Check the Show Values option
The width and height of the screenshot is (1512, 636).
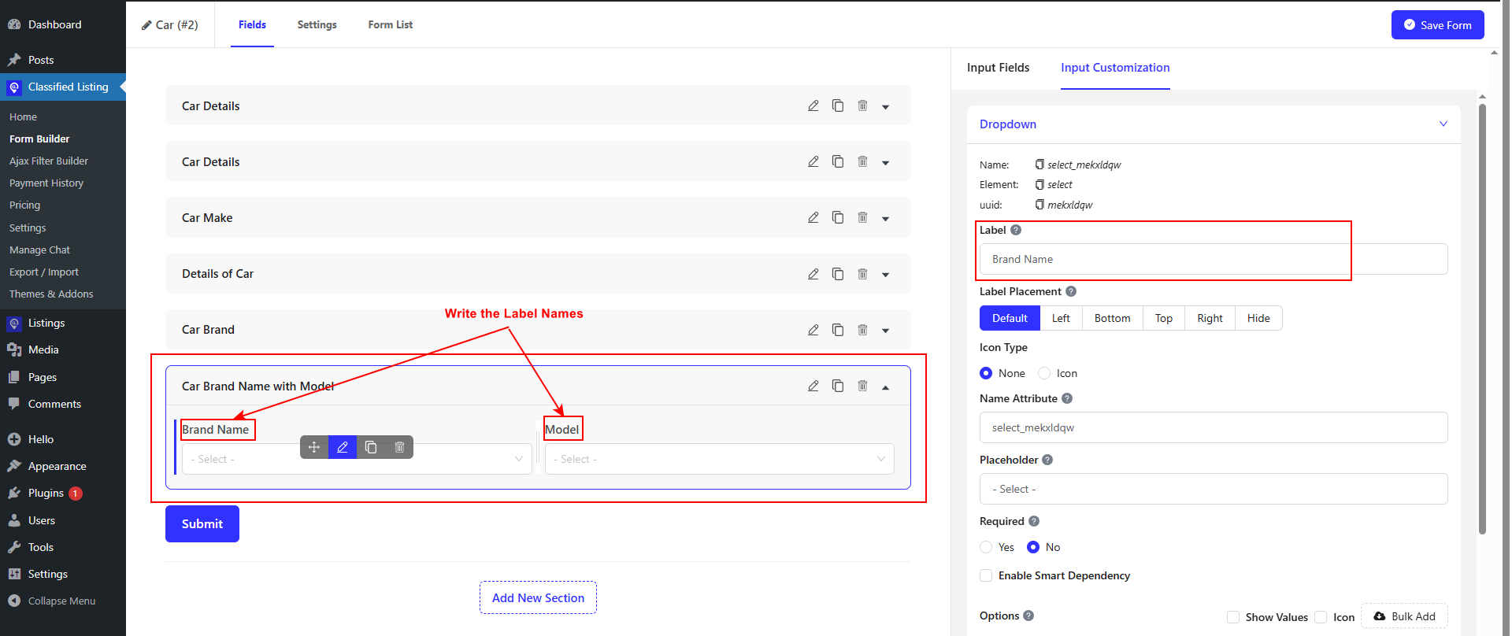click(1233, 617)
